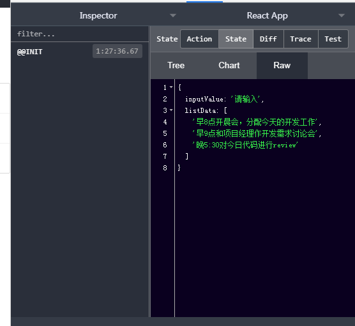
Task: Click the 1:27:36.67 timestamp badge
Action: 117,51
